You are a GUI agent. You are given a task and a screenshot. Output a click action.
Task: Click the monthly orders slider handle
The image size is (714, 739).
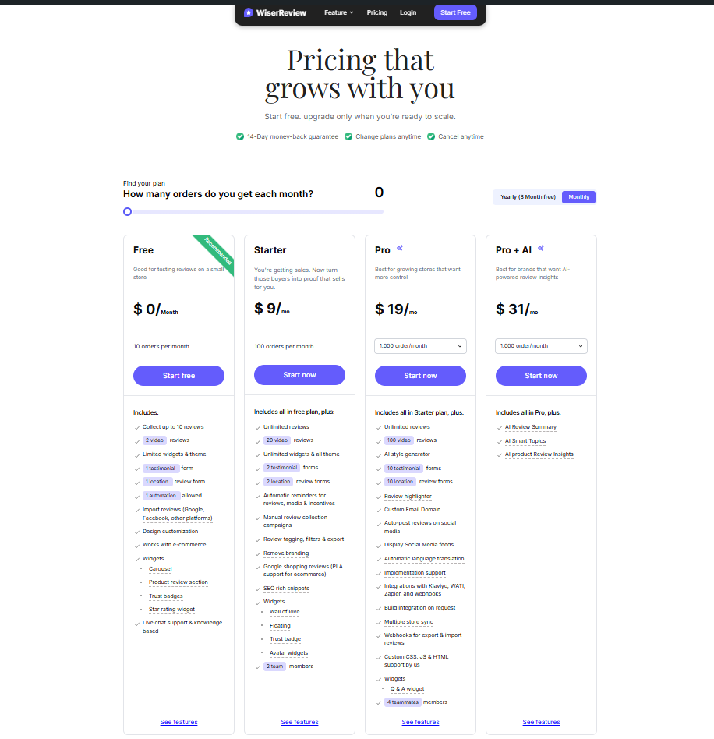coord(127,211)
